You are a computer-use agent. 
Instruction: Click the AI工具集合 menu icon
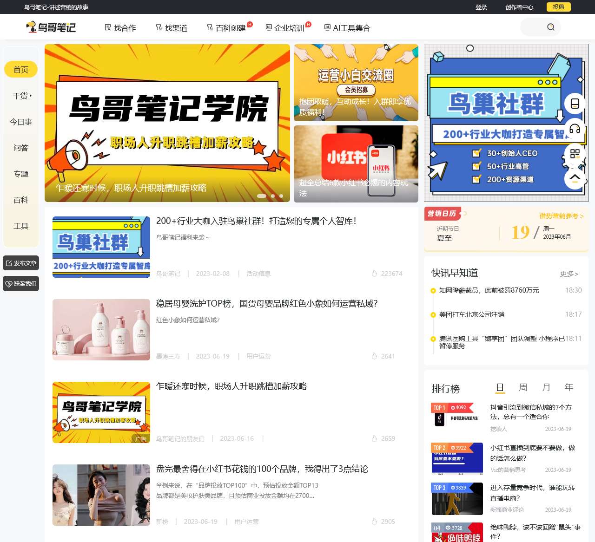tap(327, 27)
